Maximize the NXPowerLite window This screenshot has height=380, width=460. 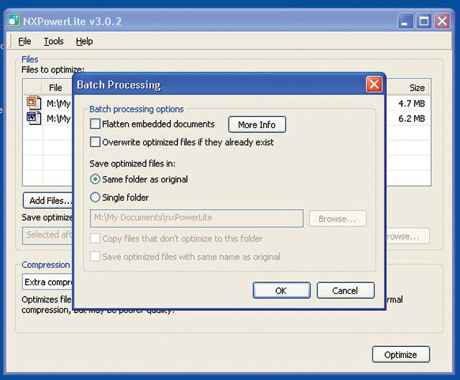coord(423,21)
